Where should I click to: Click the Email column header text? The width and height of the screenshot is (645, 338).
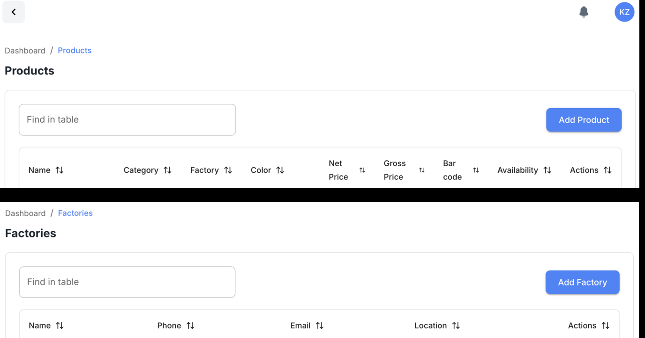(x=300, y=325)
